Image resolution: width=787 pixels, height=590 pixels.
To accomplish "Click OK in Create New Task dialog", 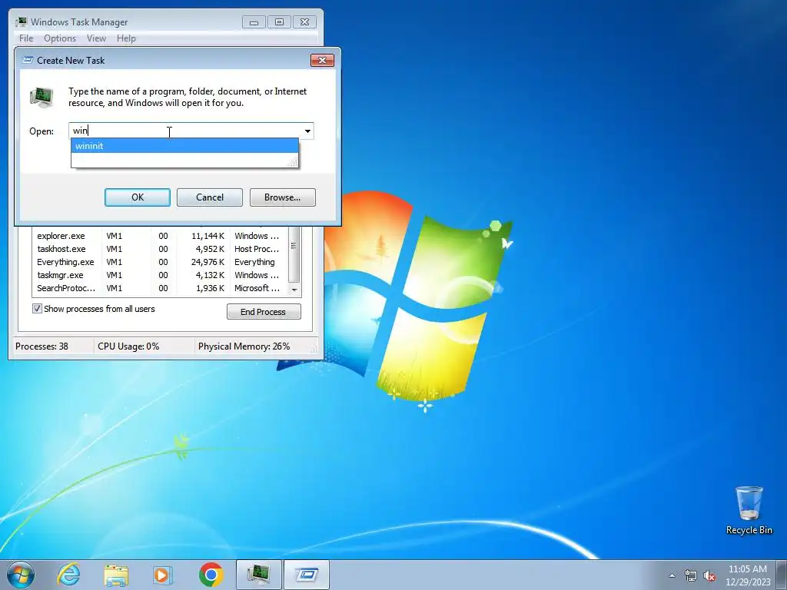I will pyautogui.click(x=137, y=197).
